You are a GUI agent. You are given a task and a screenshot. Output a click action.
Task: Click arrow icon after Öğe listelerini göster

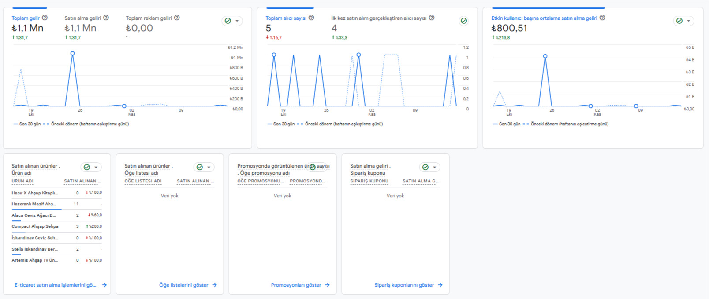tap(215, 285)
